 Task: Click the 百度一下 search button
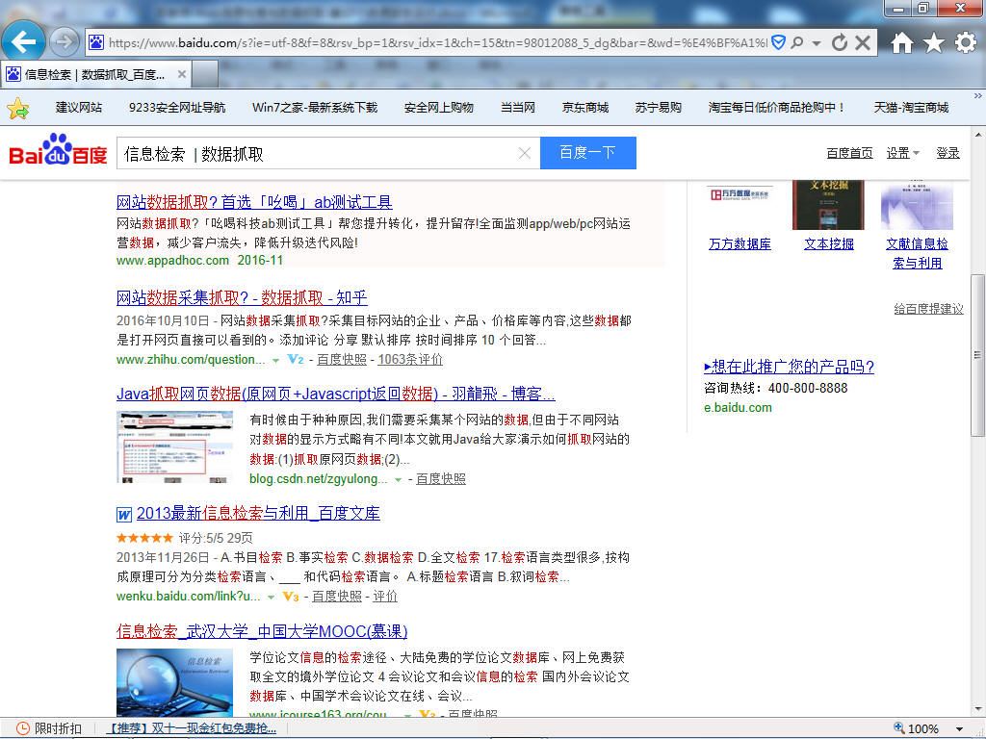[588, 153]
